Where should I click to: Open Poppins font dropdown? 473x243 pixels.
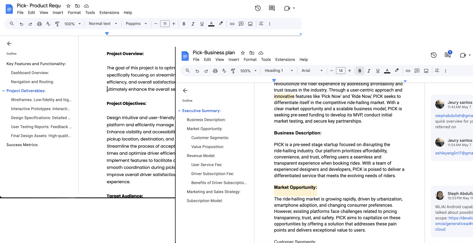pos(136,24)
